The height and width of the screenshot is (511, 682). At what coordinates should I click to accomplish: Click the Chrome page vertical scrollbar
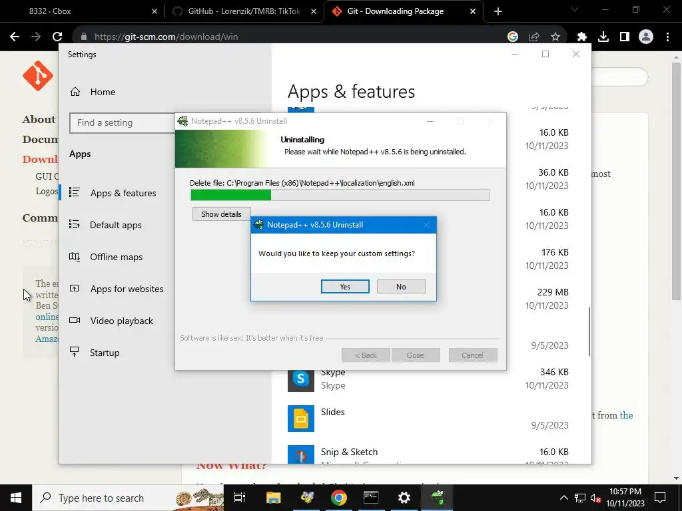[676, 181]
